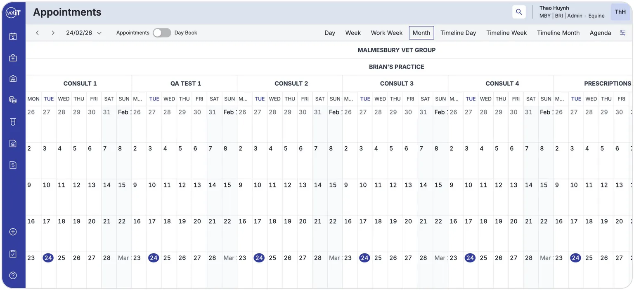Go to next period arrow
Image resolution: width=634 pixels, height=290 pixels.
[x=53, y=33]
